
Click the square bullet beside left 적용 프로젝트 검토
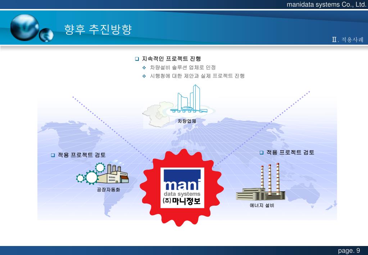[x=53, y=155]
